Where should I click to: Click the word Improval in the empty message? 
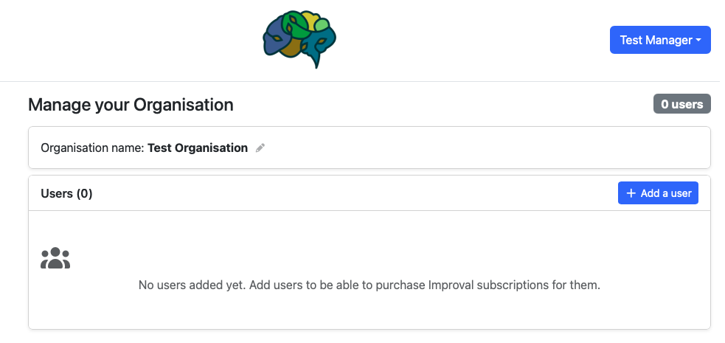450,285
